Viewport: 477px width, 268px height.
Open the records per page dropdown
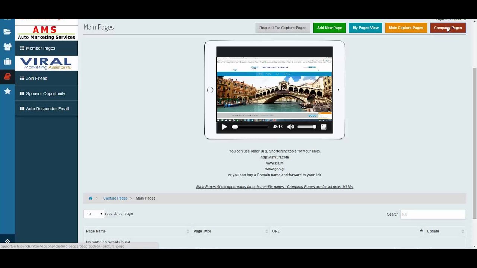pos(94,214)
